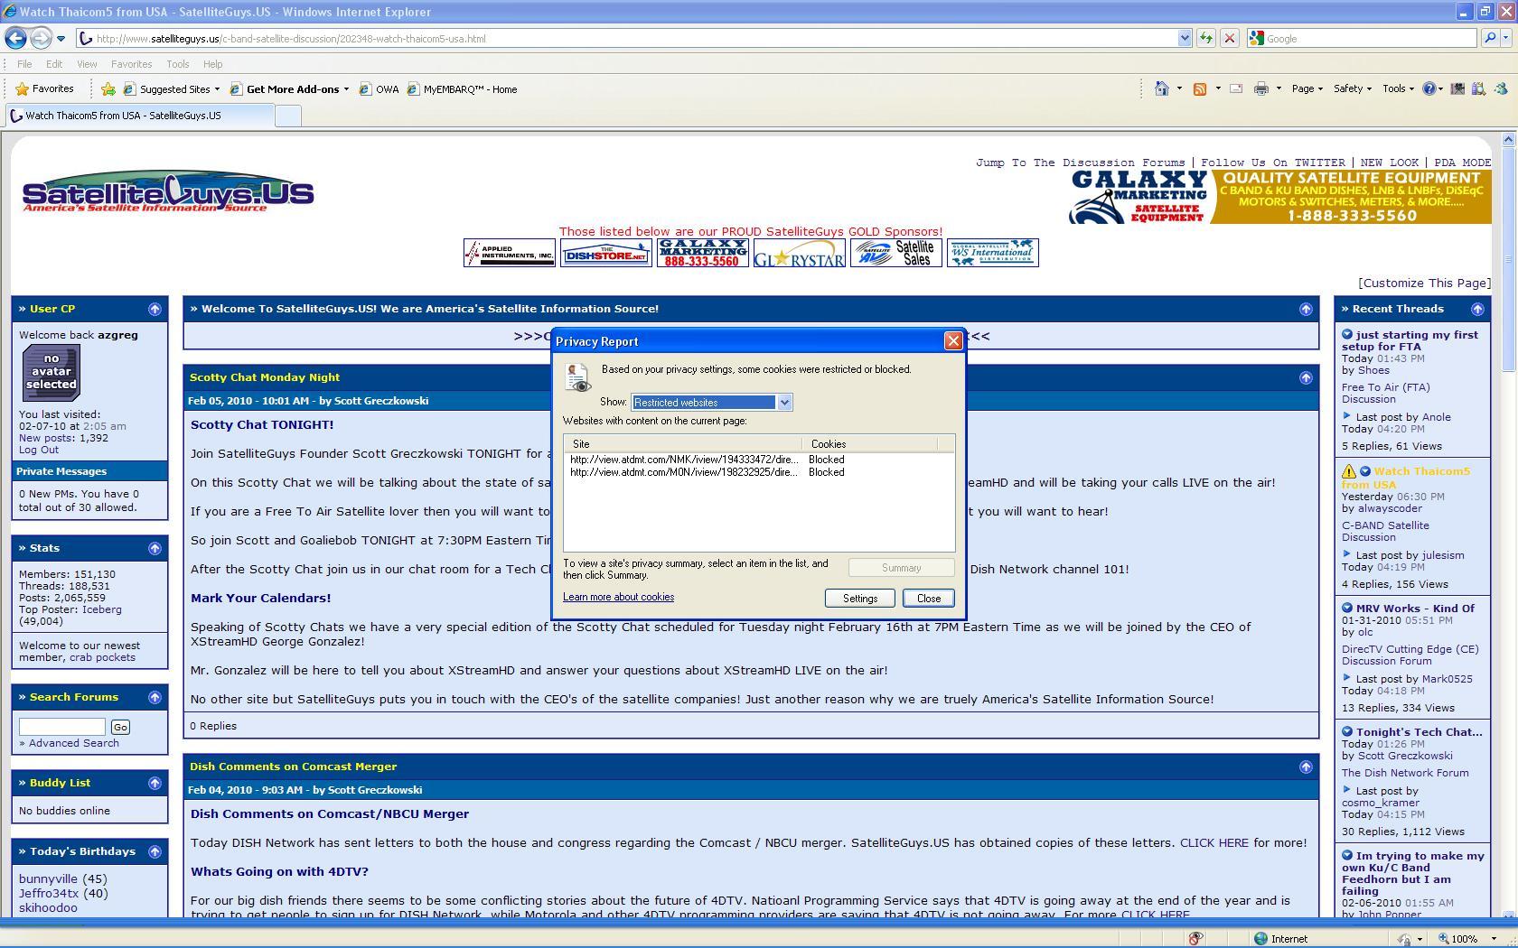Click the Research icon in the command bar
This screenshot has height=948, width=1518.
tap(1479, 88)
